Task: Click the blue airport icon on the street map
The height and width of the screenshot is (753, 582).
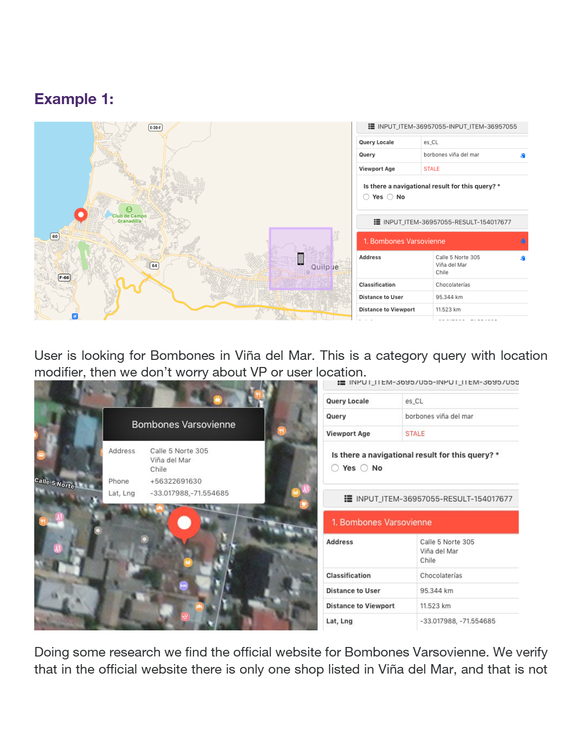Action: pyautogui.click(x=75, y=316)
